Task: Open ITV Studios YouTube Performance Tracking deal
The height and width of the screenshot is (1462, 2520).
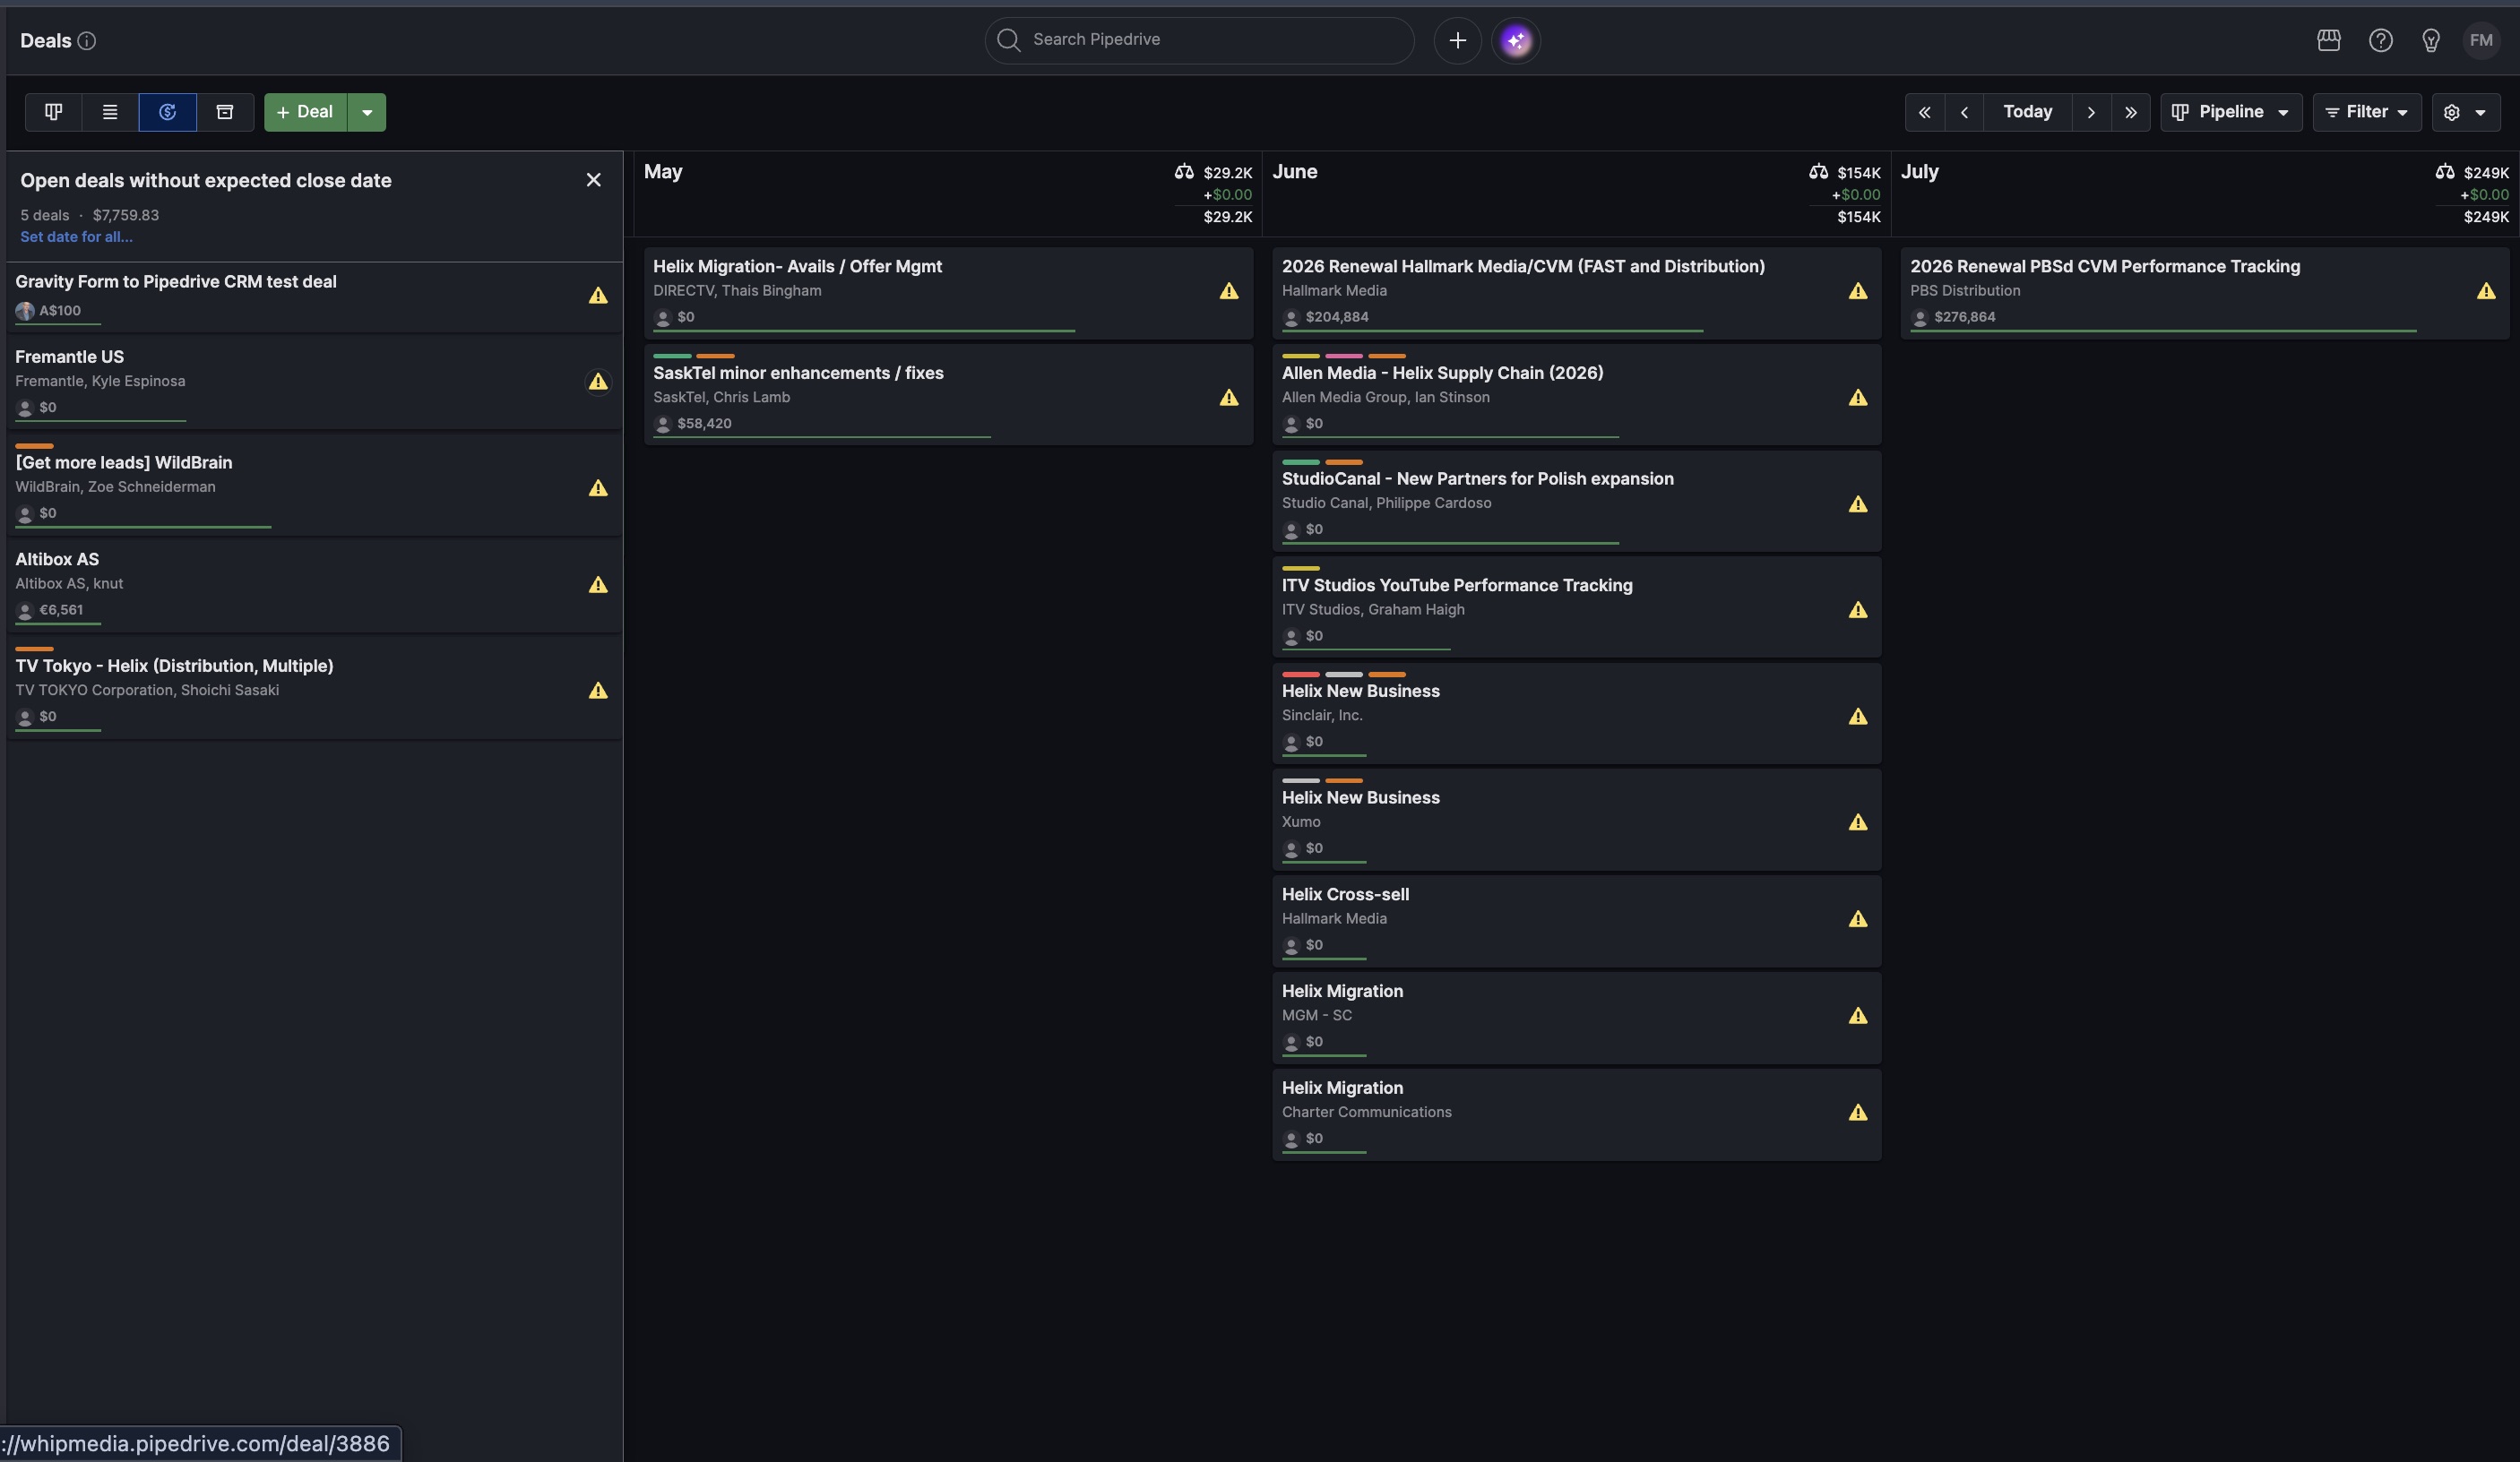Action: 1576,606
